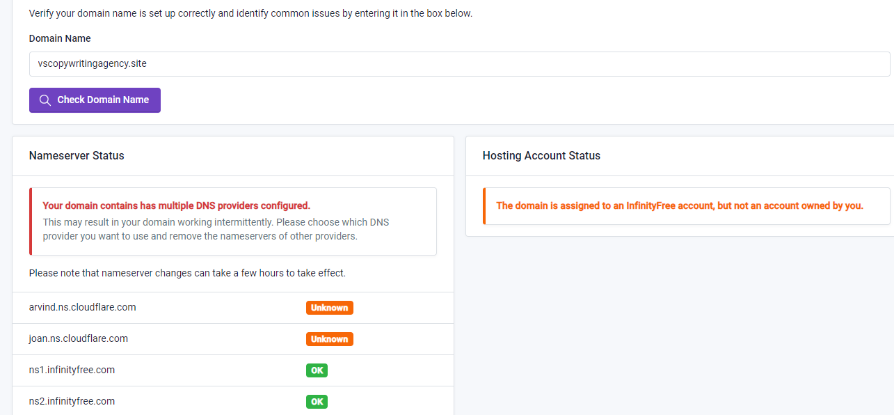
Task: Click the verify your domain name instruction text
Action: click(x=250, y=13)
